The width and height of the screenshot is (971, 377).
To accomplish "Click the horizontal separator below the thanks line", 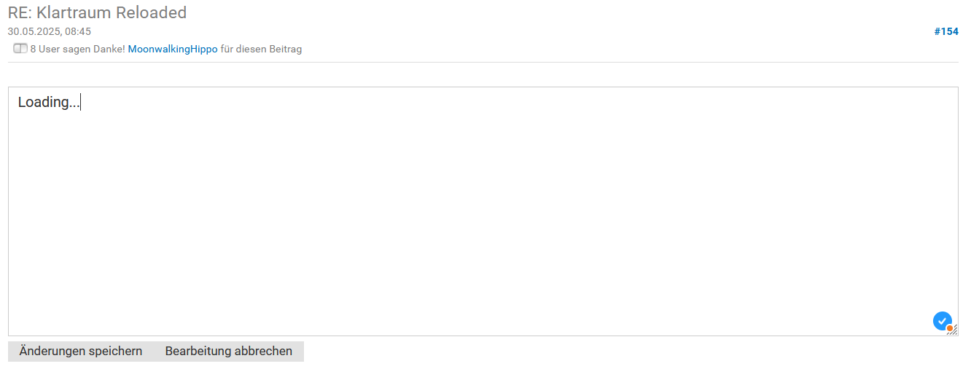I will pos(481,63).
